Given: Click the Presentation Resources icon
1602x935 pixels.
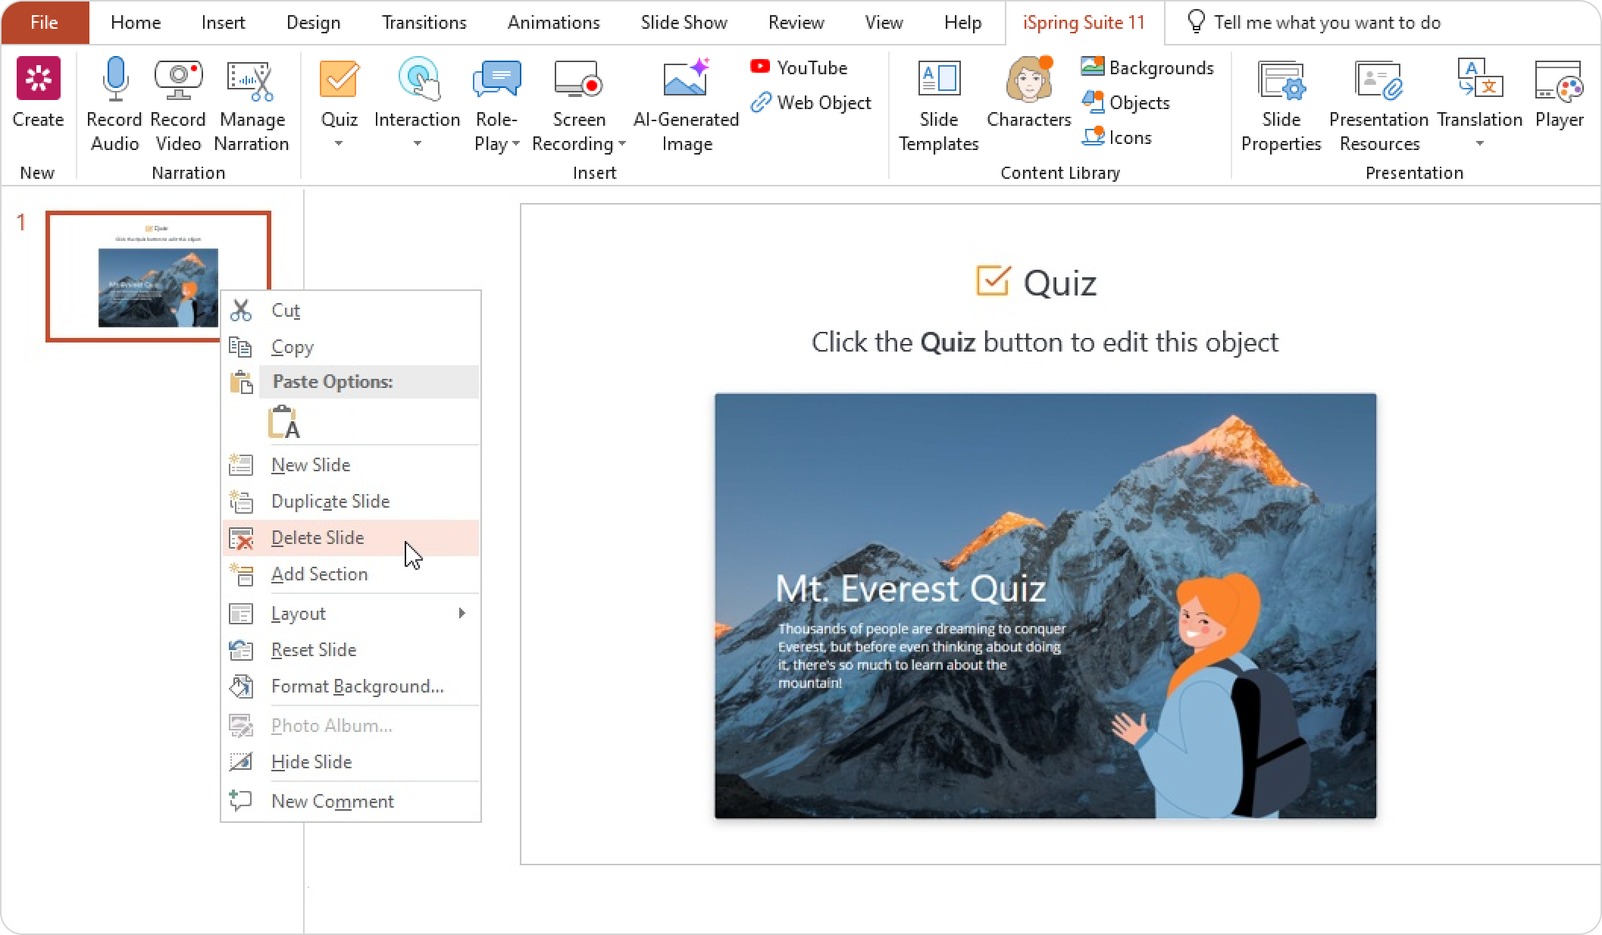Looking at the screenshot, I should click(x=1378, y=81).
